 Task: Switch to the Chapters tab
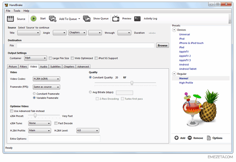(x=69, y=67)
